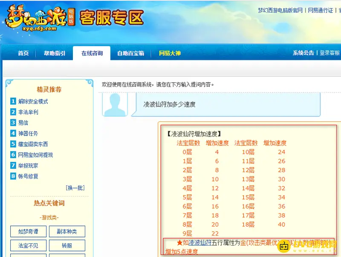Click the 热点关键词 heading
341x257 pixels.
click(49, 203)
